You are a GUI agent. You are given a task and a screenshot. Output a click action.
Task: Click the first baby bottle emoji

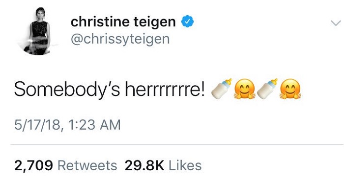tap(222, 89)
